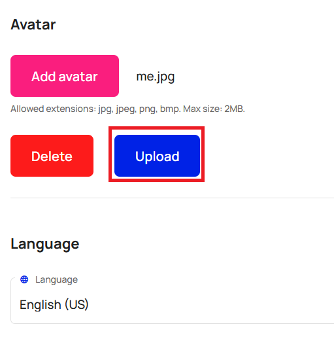Image resolution: width=334 pixels, height=356 pixels.
Task: Remove avatar with the red Delete button
Action: pyautogui.click(x=52, y=156)
